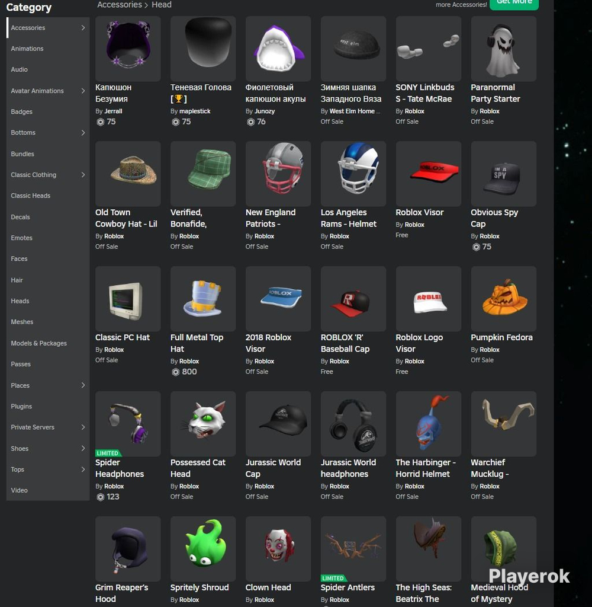Open the Possessed Cat Head thumbnail
The width and height of the screenshot is (592, 607).
[x=203, y=424]
